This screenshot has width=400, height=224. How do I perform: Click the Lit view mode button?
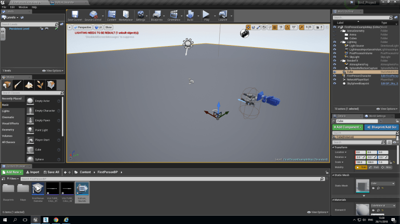[98, 27]
